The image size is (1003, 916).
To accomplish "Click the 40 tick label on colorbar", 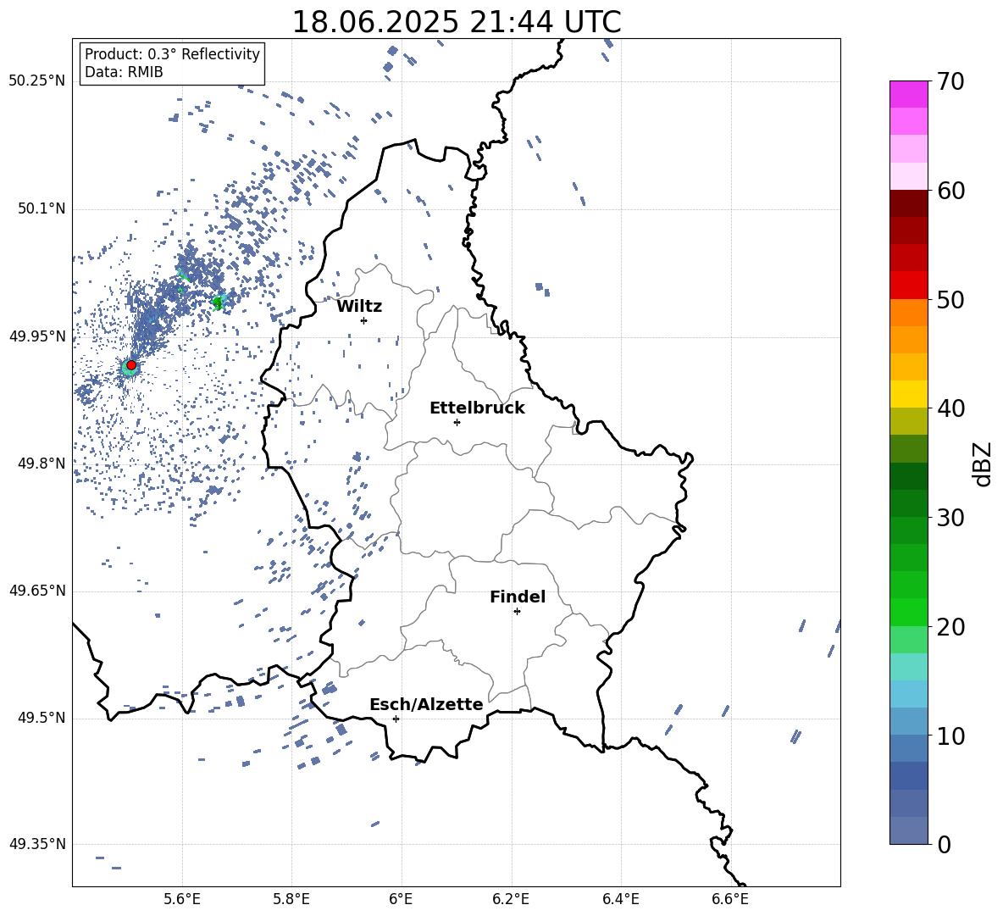I will [950, 408].
